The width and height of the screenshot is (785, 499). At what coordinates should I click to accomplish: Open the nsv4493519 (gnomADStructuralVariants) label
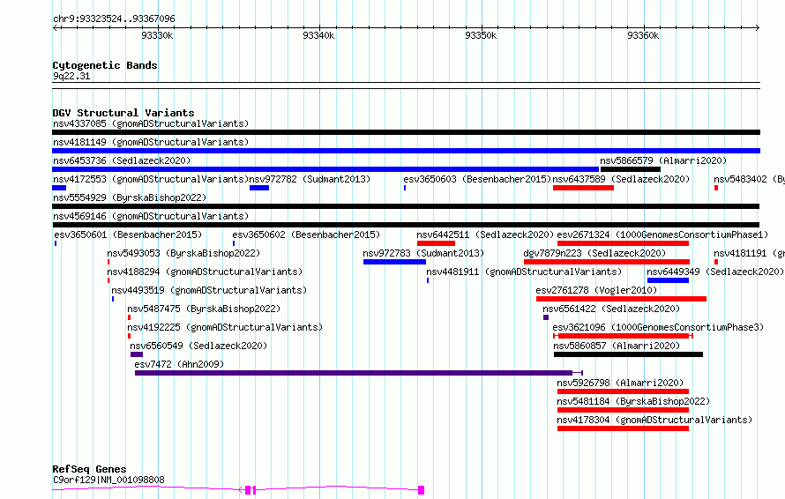pyautogui.click(x=209, y=290)
